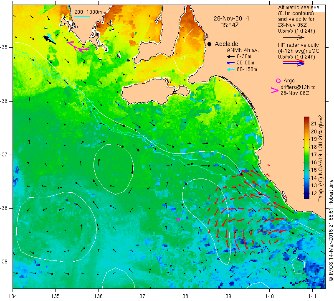Click the 'Temp. (°C) NOAA19_L3U' colorbar title
This screenshot has height=301, width=334.
click(x=321, y=158)
